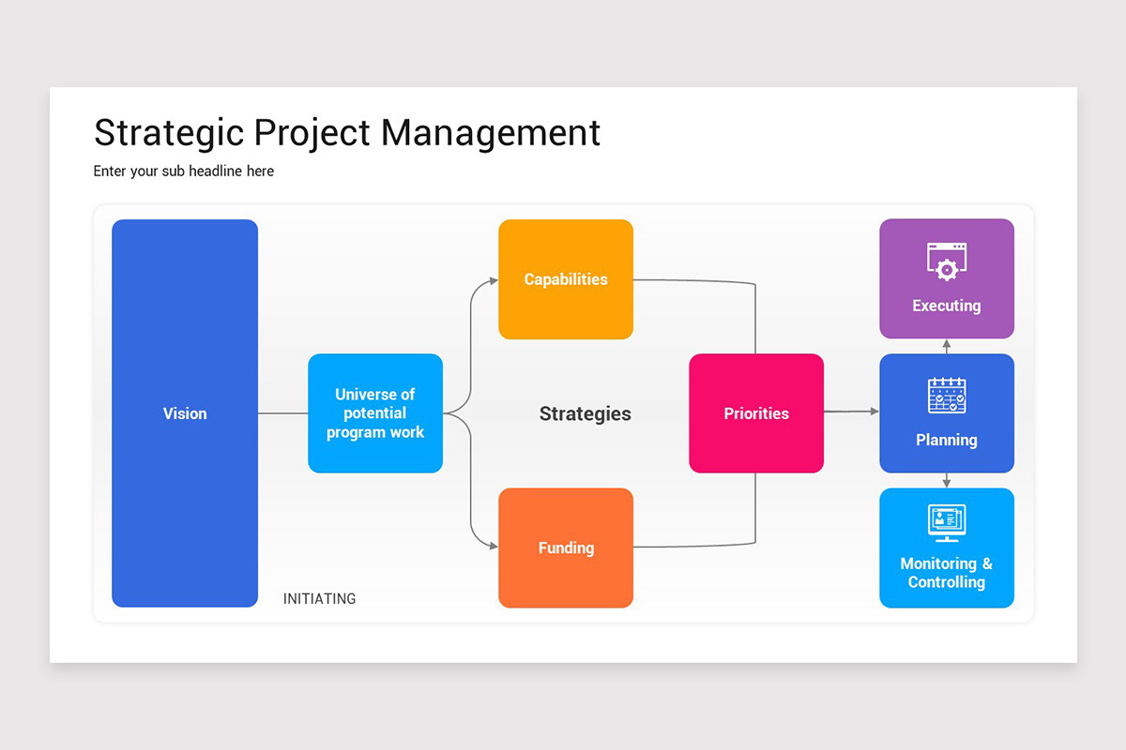Click the monitor icon in Monitoring & Controlling box
The width and height of the screenshot is (1126, 750).
coord(947,522)
